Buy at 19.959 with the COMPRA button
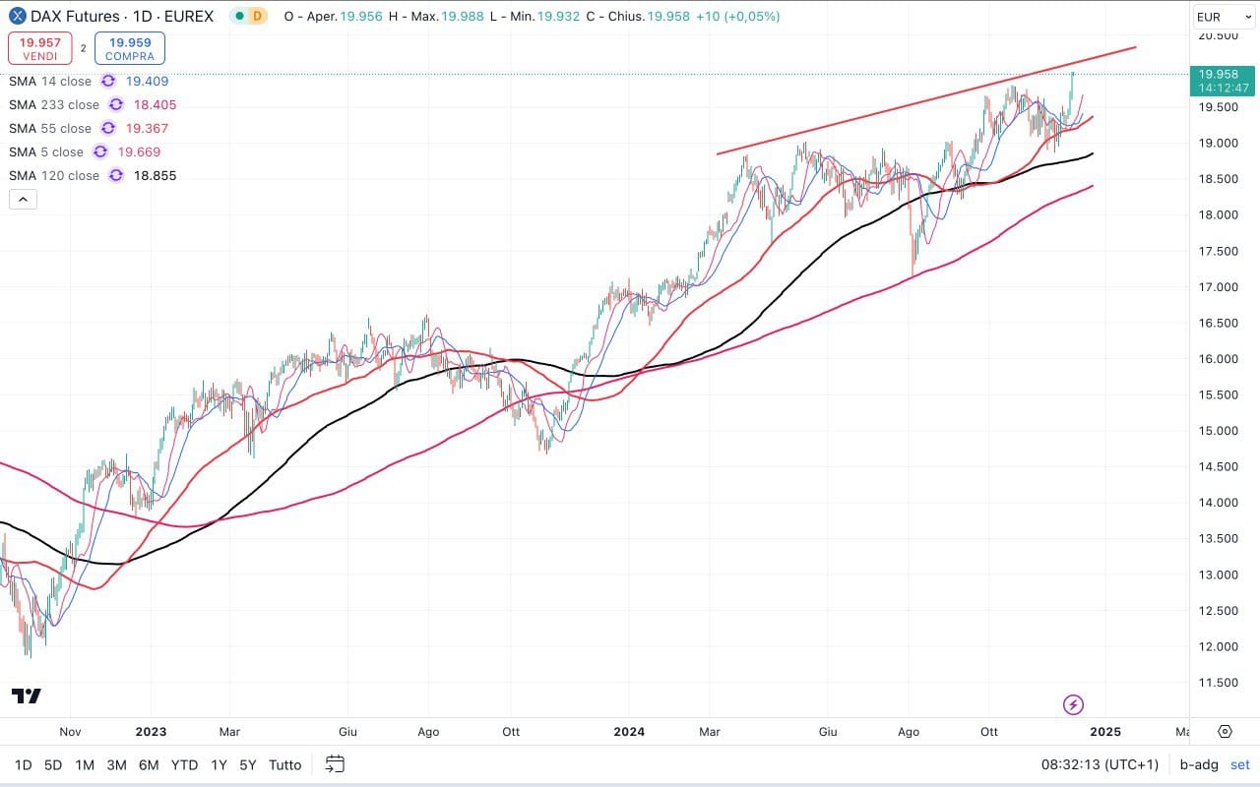Screen dimensions: 1260x787 (x=130, y=48)
